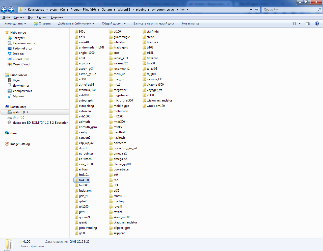Expand the view options dropdown arrow
The image size is (323, 251).
click(x=300, y=23)
